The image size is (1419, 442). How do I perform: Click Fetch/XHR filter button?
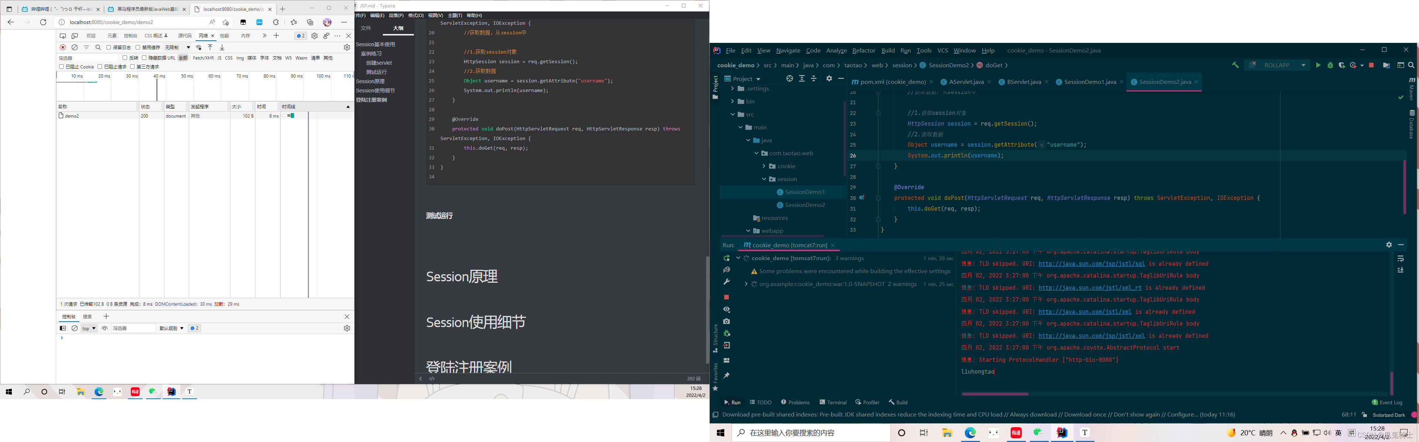203,58
